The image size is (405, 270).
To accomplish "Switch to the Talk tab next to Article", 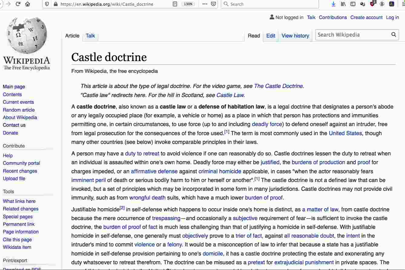I will tap(90, 36).
